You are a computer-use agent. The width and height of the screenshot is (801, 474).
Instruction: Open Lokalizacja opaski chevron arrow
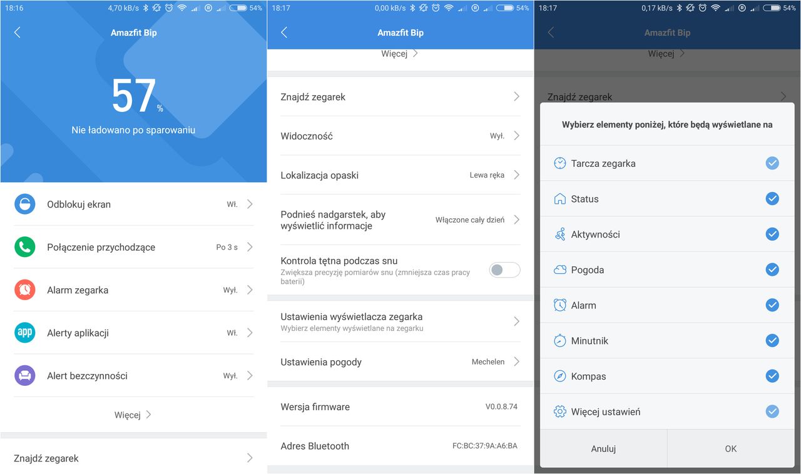click(x=516, y=175)
